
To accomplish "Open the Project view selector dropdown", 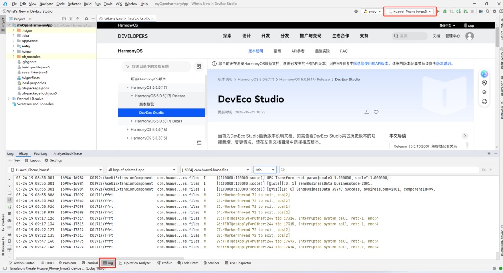I will (x=20, y=19).
